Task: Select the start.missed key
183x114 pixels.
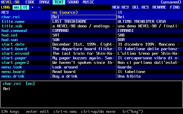Action: (x=25, y=53)
